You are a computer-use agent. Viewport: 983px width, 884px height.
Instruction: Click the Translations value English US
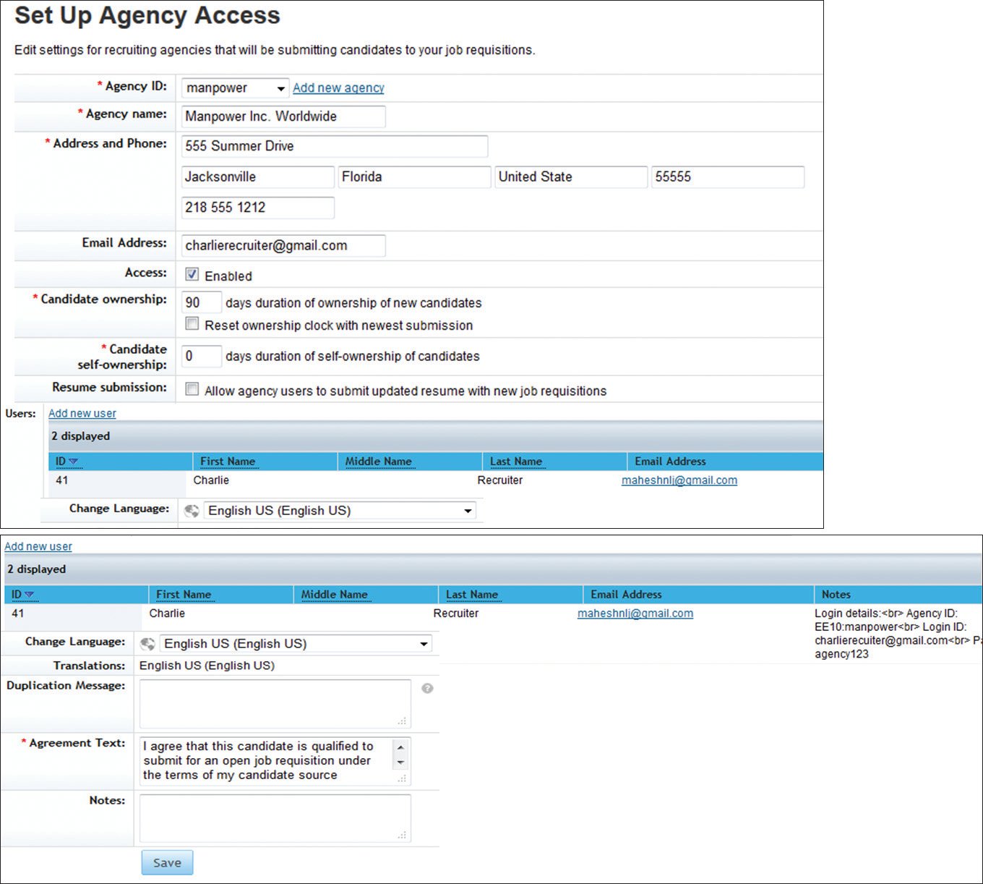[x=207, y=666]
